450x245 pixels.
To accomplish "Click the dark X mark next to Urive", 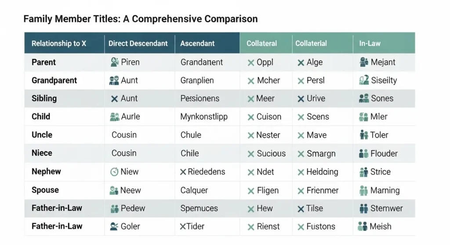I will click(301, 99).
